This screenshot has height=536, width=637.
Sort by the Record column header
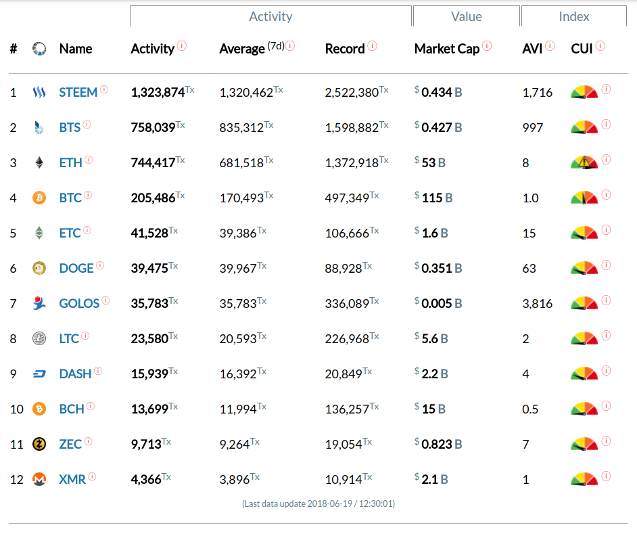(345, 49)
